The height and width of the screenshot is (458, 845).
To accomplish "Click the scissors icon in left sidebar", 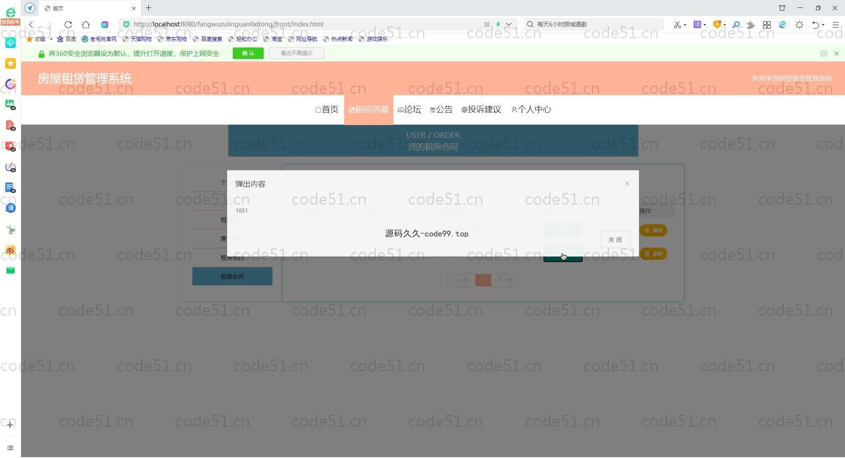I will click(x=11, y=229).
